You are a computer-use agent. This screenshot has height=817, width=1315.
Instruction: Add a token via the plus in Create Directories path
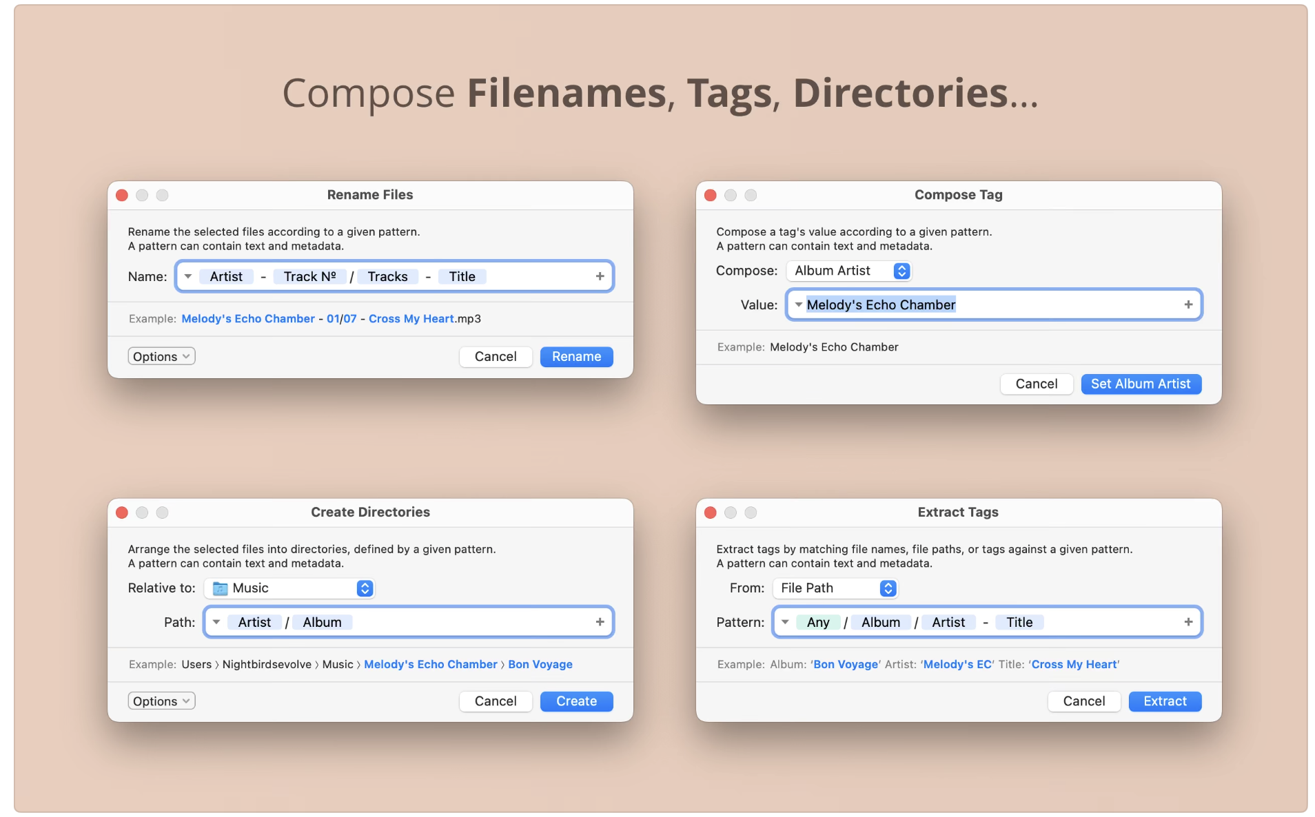598,621
